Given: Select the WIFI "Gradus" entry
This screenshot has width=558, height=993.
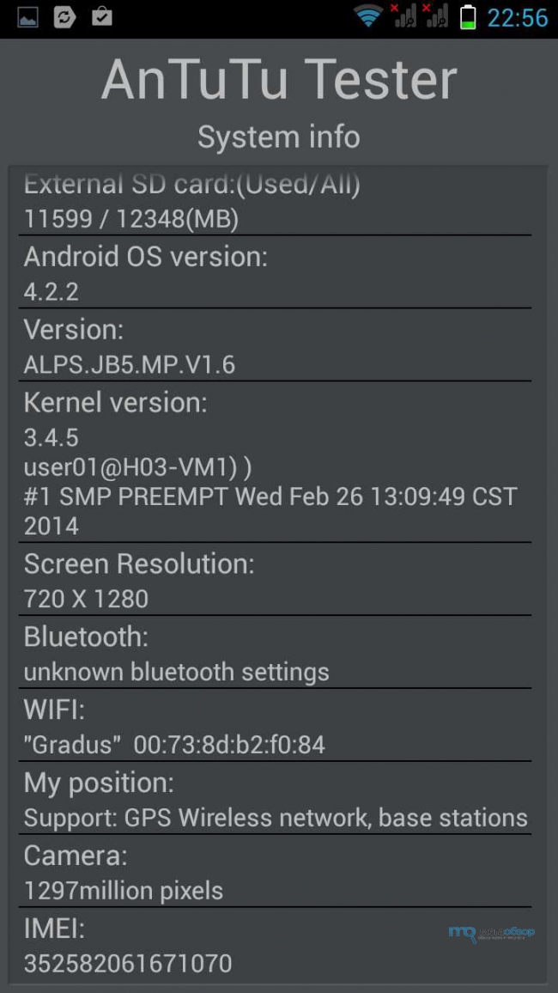Looking at the screenshot, I should 276,724.
